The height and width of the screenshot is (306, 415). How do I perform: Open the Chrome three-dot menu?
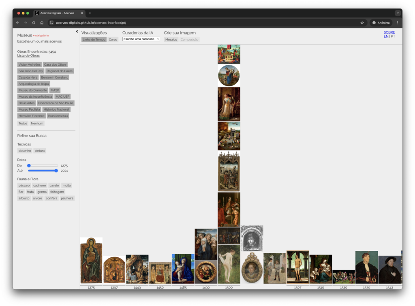(x=397, y=23)
